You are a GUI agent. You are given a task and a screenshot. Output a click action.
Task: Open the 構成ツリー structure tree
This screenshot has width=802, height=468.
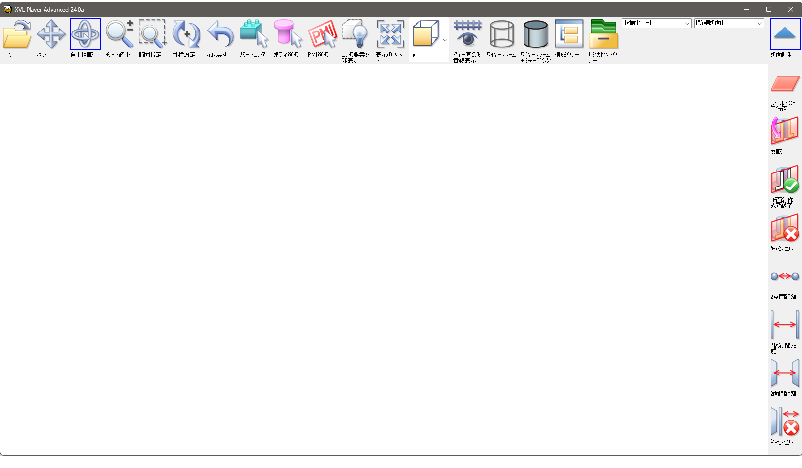pos(569,34)
